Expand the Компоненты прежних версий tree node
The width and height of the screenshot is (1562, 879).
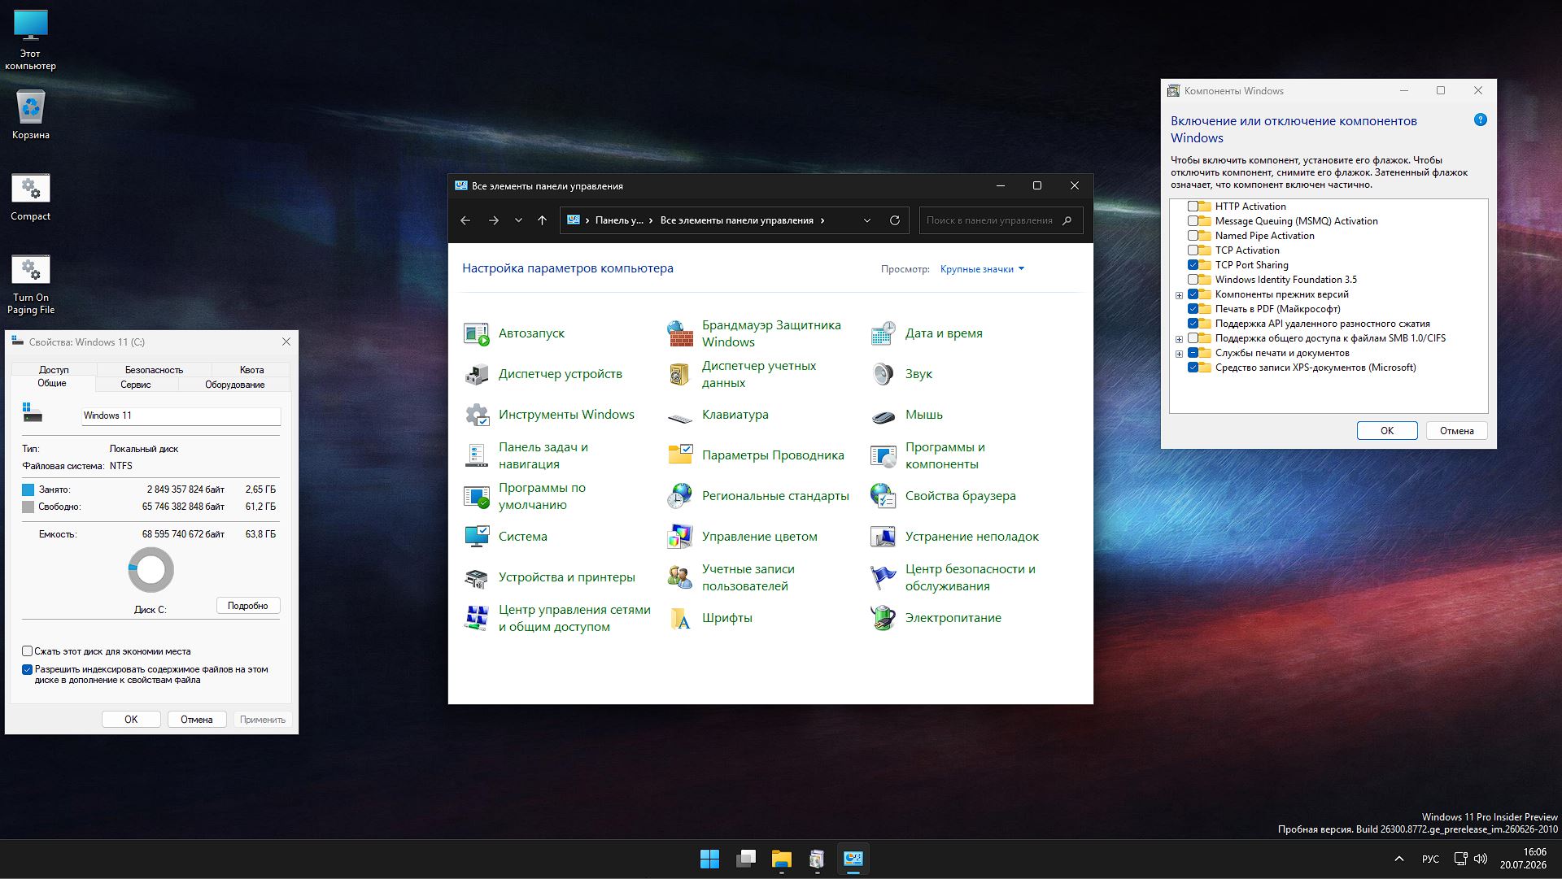(x=1179, y=295)
